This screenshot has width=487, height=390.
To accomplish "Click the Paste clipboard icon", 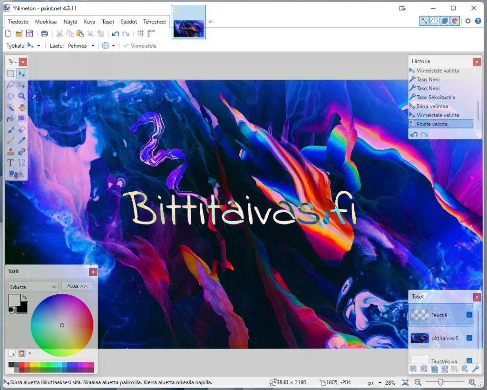I will 80,33.
